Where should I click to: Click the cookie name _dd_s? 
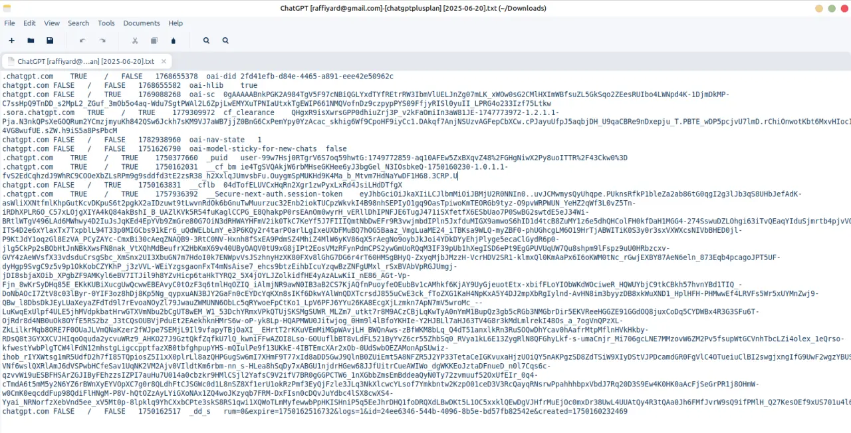click(199, 411)
